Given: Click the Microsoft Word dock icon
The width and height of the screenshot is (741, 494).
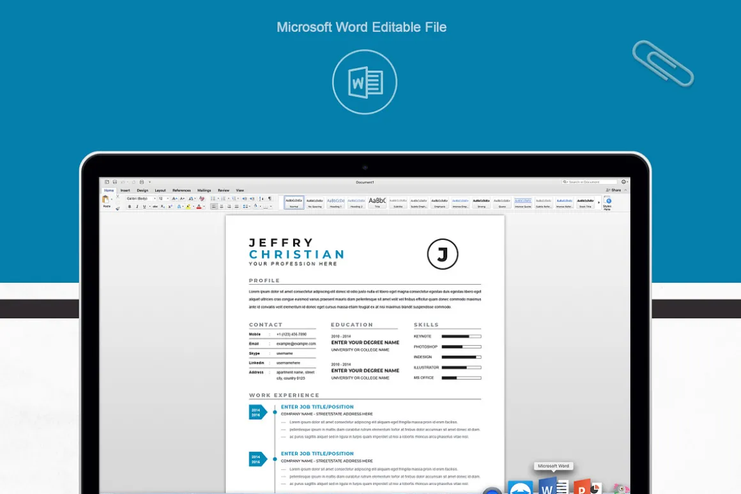Looking at the screenshot, I should click(553, 486).
